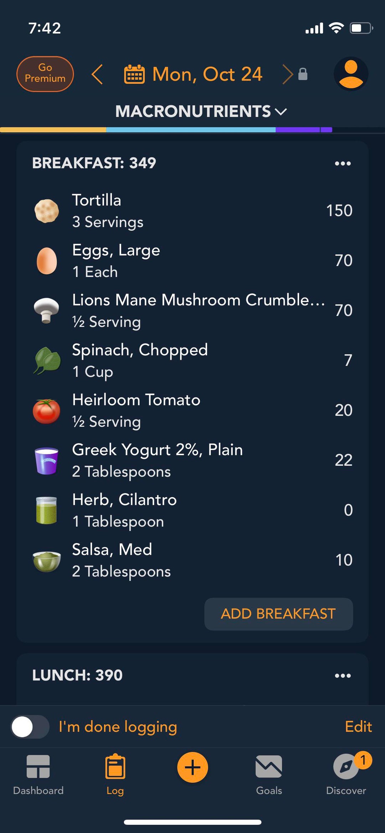Tap the orange plus add button
Viewport: 385px width, 833px height.
192,767
